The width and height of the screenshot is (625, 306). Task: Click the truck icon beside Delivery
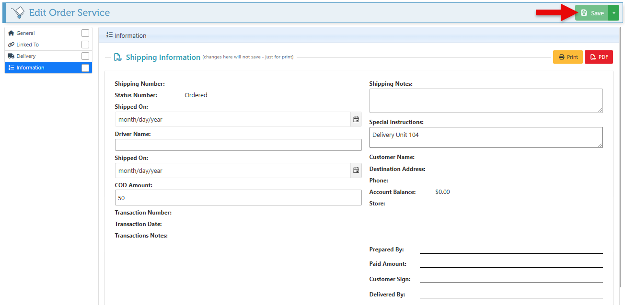(x=12, y=56)
